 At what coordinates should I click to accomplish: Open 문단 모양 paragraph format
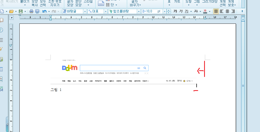(x=78, y=3)
